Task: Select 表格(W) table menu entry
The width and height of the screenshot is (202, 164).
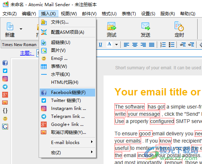Action: tap(67, 66)
